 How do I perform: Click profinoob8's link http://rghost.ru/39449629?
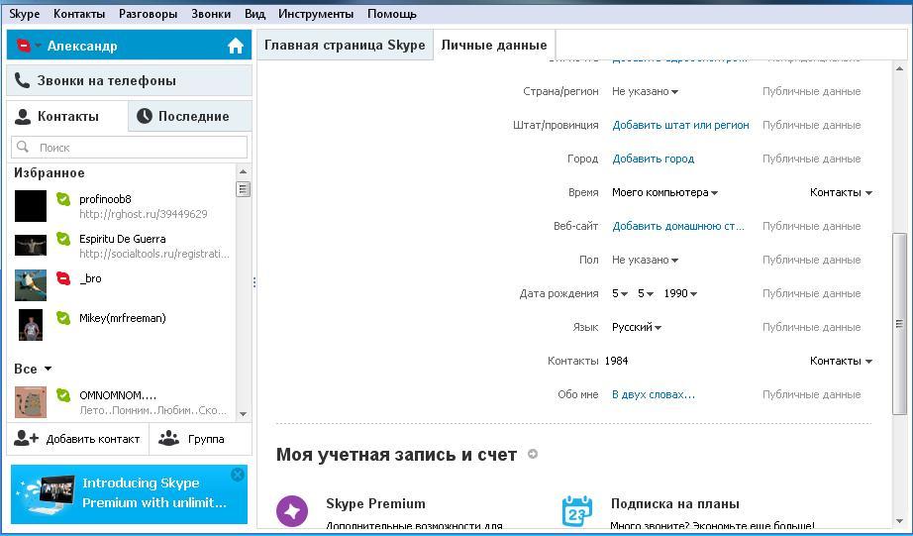click(x=144, y=214)
